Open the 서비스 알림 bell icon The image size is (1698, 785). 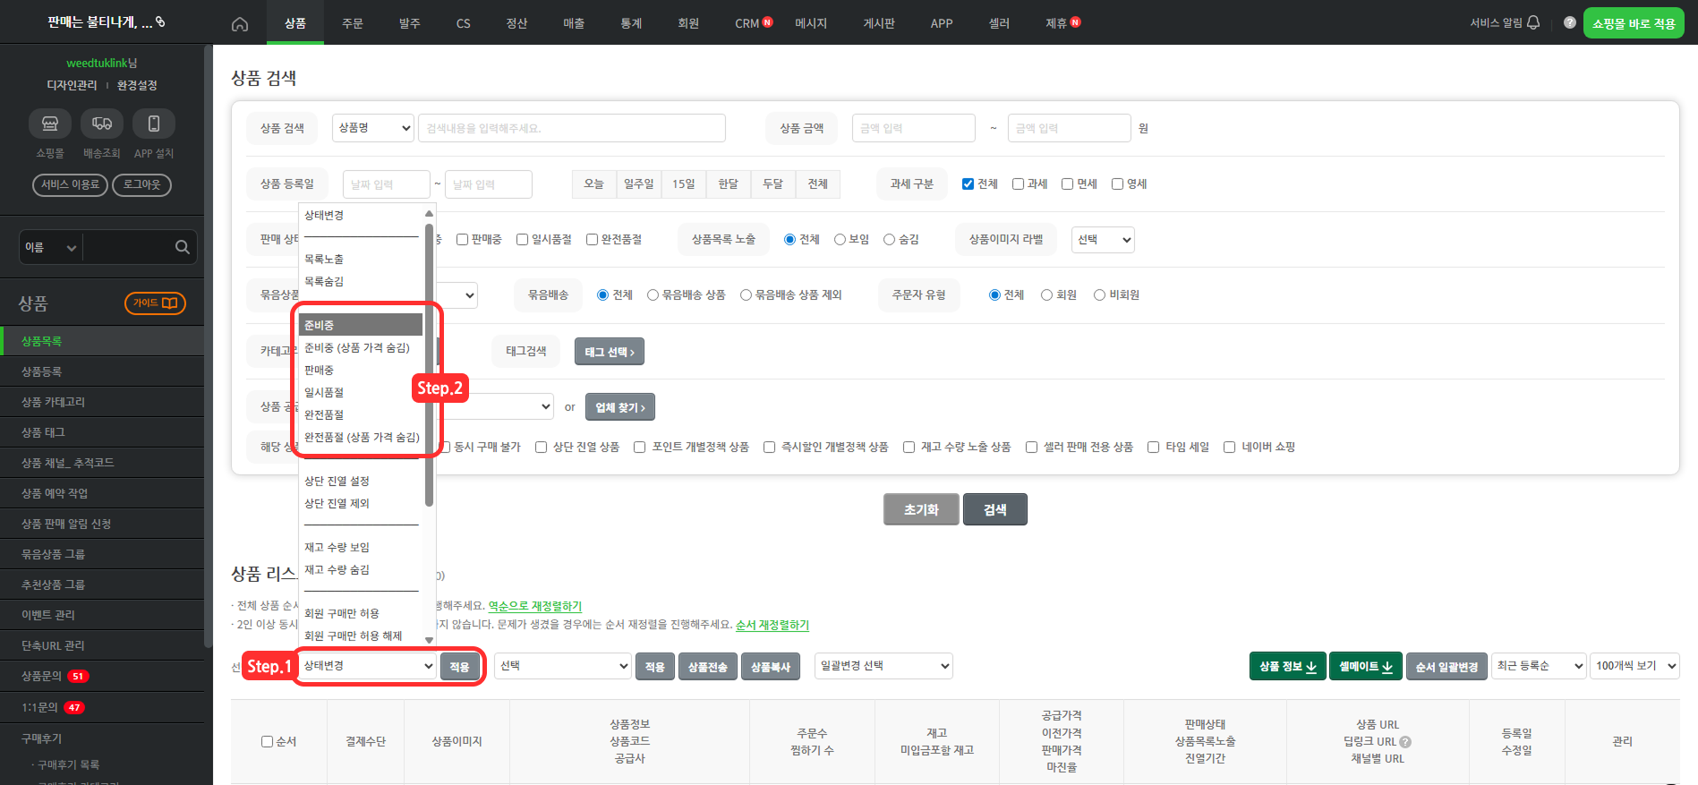(1532, 22)
